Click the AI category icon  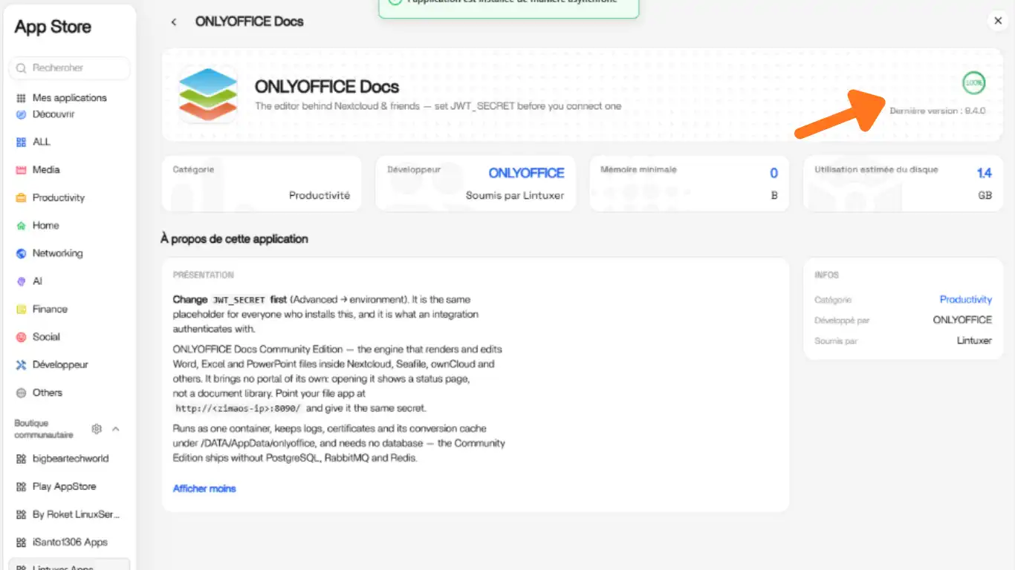21,281
